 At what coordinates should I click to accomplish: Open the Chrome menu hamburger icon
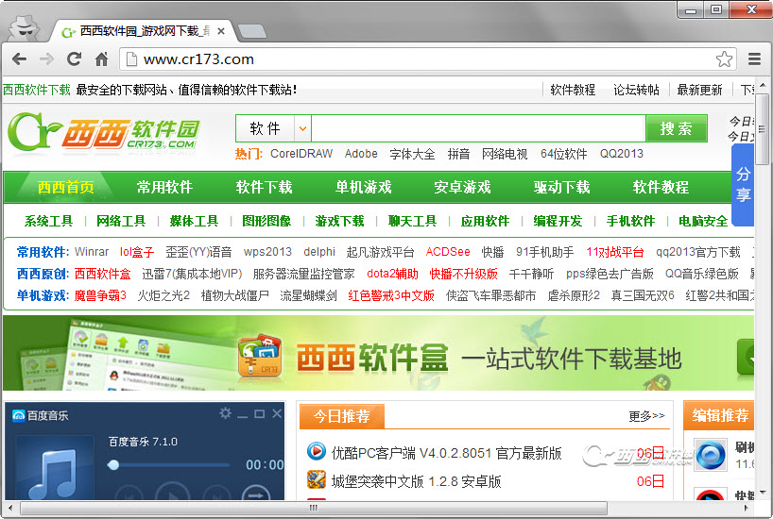(754, 59)
